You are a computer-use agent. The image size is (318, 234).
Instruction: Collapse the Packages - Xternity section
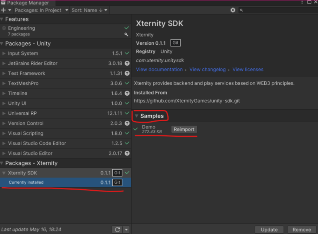[x=2, y=163]
